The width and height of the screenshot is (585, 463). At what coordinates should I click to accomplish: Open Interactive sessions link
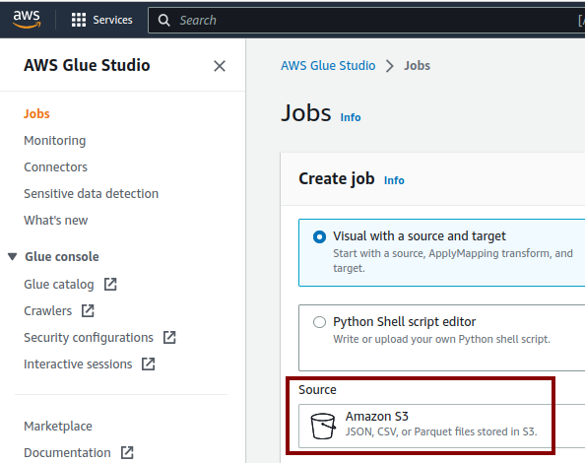78,364
